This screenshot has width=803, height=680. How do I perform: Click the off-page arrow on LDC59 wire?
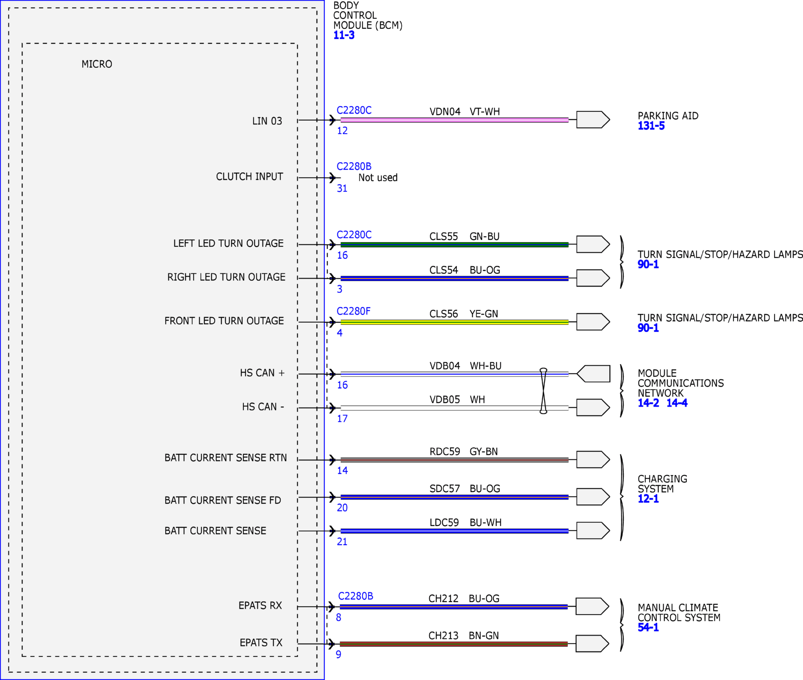point(593,530)
